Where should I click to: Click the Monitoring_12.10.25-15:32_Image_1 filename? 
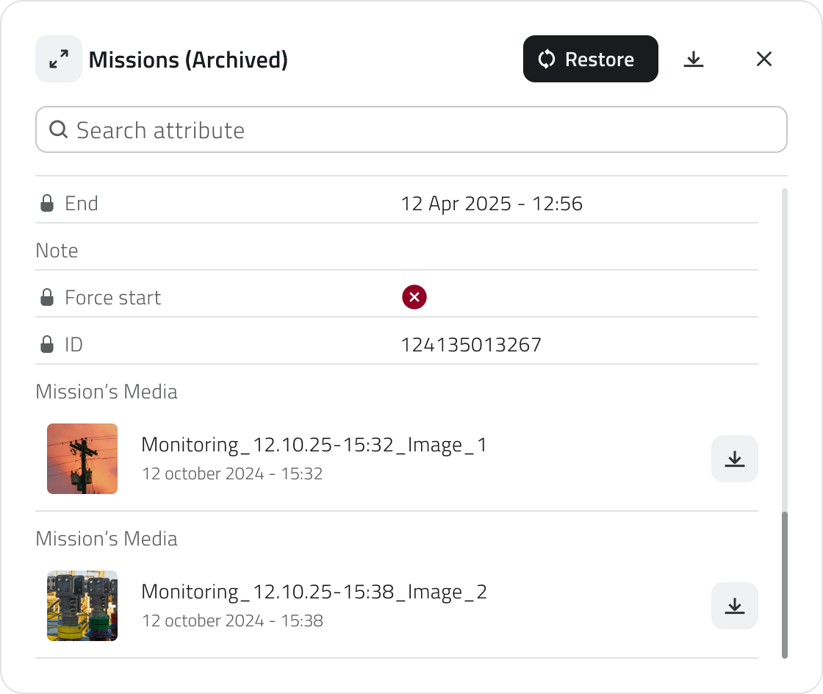314,445
